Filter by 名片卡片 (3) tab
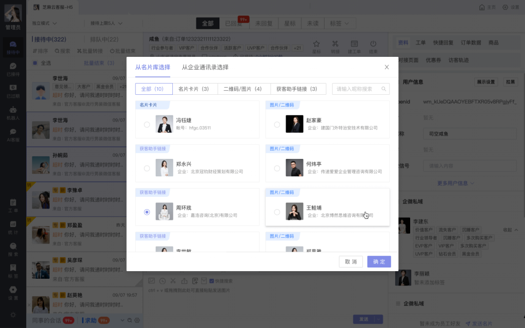This screenshot has height=328, width=525. (195, 89)
